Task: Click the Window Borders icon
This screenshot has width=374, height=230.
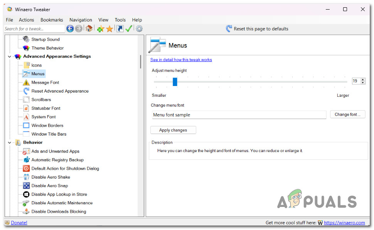Action: [26, 126]
